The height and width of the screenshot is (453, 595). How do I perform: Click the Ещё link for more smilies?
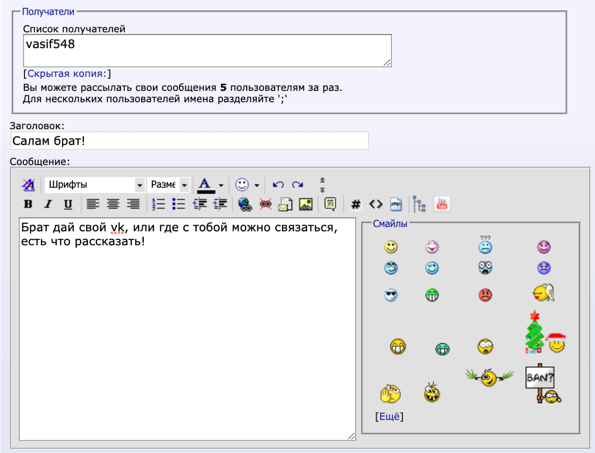point(389,417)
